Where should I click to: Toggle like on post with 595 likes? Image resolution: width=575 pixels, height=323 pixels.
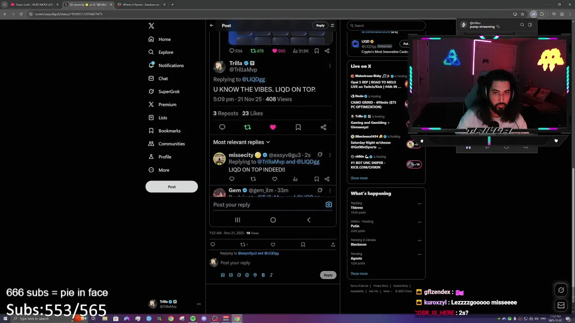pos(274,51)
